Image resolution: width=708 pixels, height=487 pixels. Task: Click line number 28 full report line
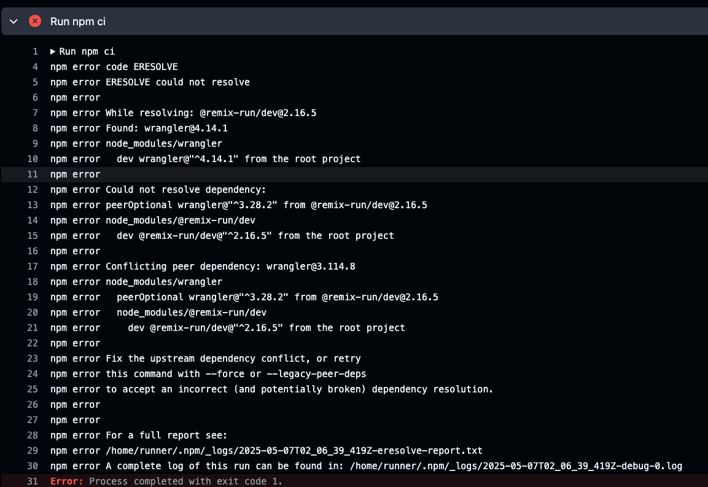coord(33,435)
